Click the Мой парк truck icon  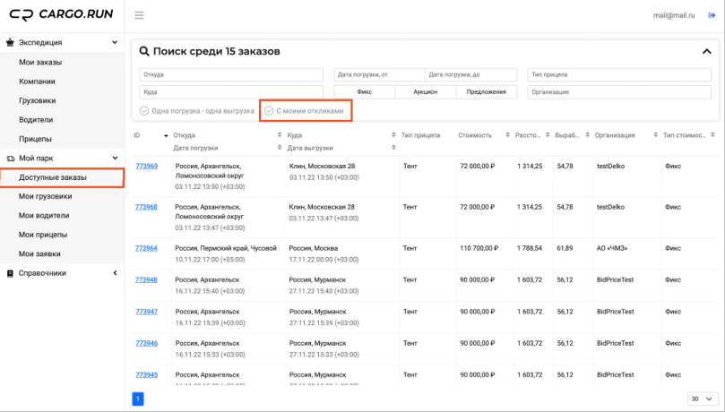pos(10,158)
